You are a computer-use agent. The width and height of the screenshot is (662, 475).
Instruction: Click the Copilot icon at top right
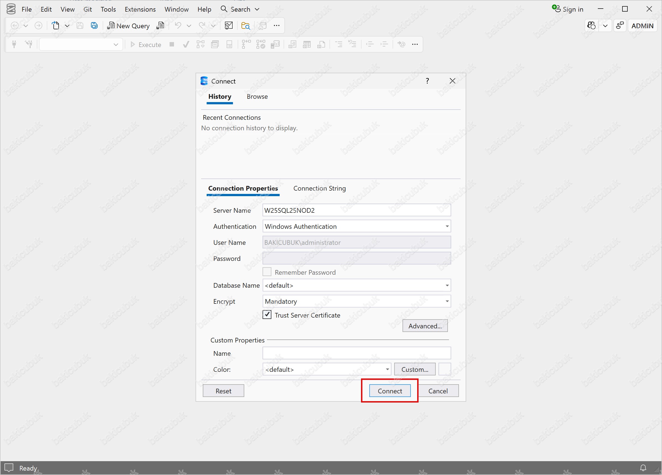(591, 26)
